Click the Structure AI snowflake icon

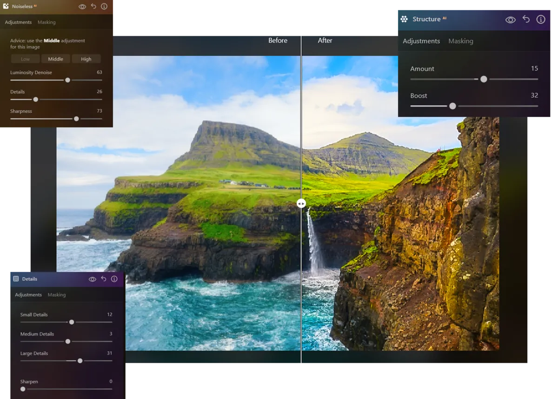404,19
